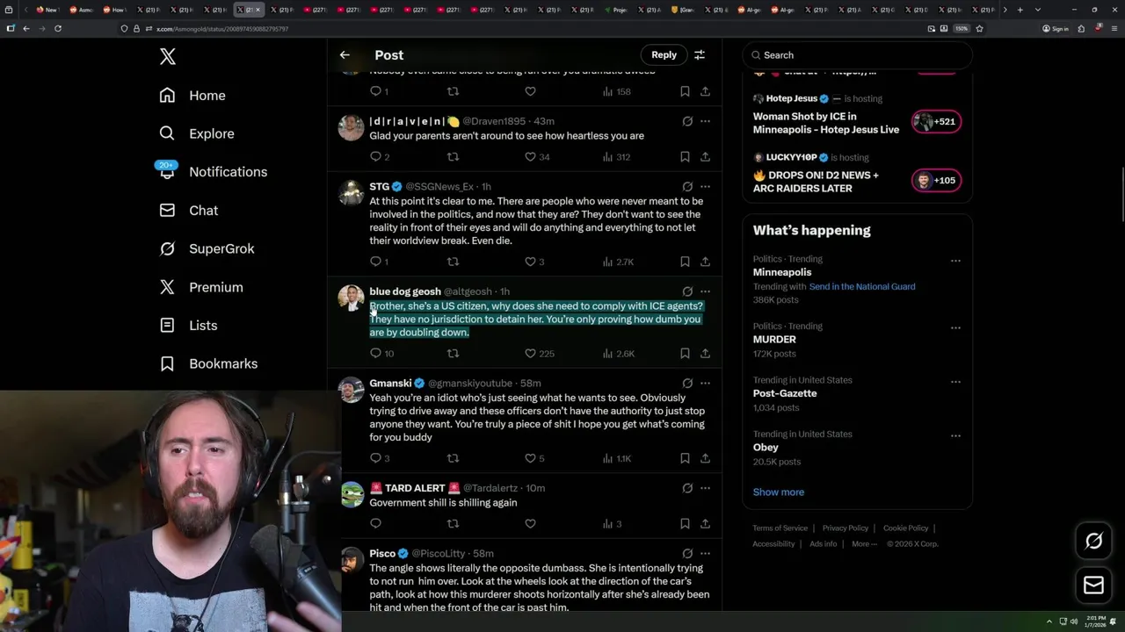Bookmark blue dog geosh's reply

[x=685, y=354]
